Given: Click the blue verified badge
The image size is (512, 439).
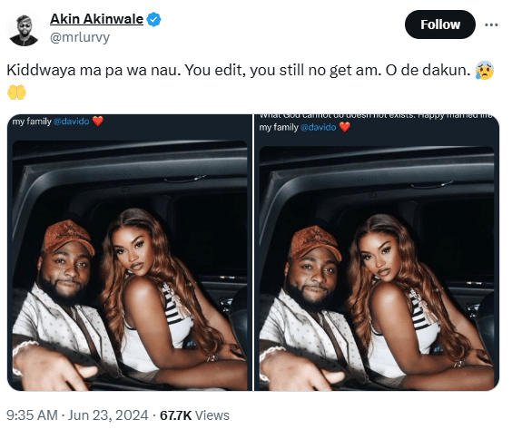Looking at the screenshot, I should (153, 19).
